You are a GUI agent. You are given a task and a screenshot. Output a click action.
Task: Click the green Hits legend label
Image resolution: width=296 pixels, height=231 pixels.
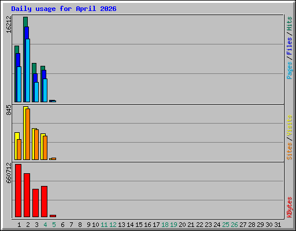point(289,24)
